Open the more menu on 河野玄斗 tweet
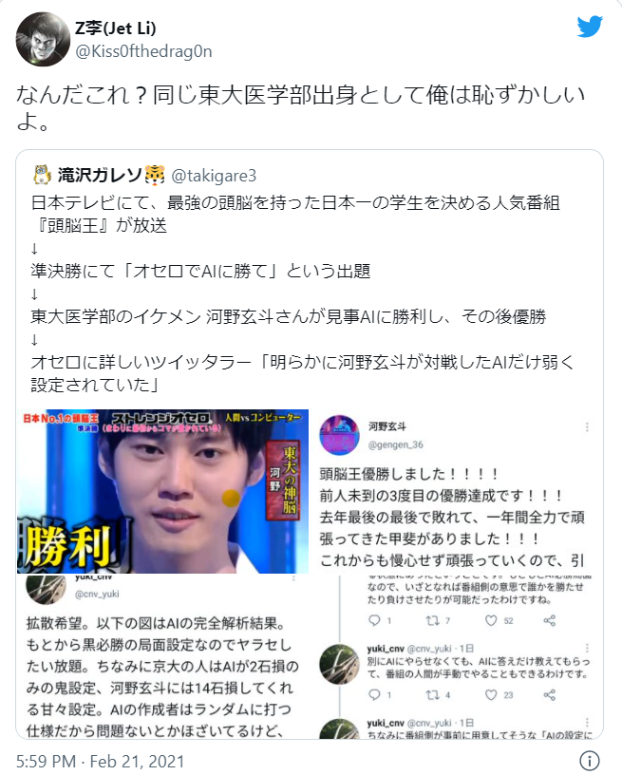622x775 pixels. pyautogui.click(x=587, y=427)
